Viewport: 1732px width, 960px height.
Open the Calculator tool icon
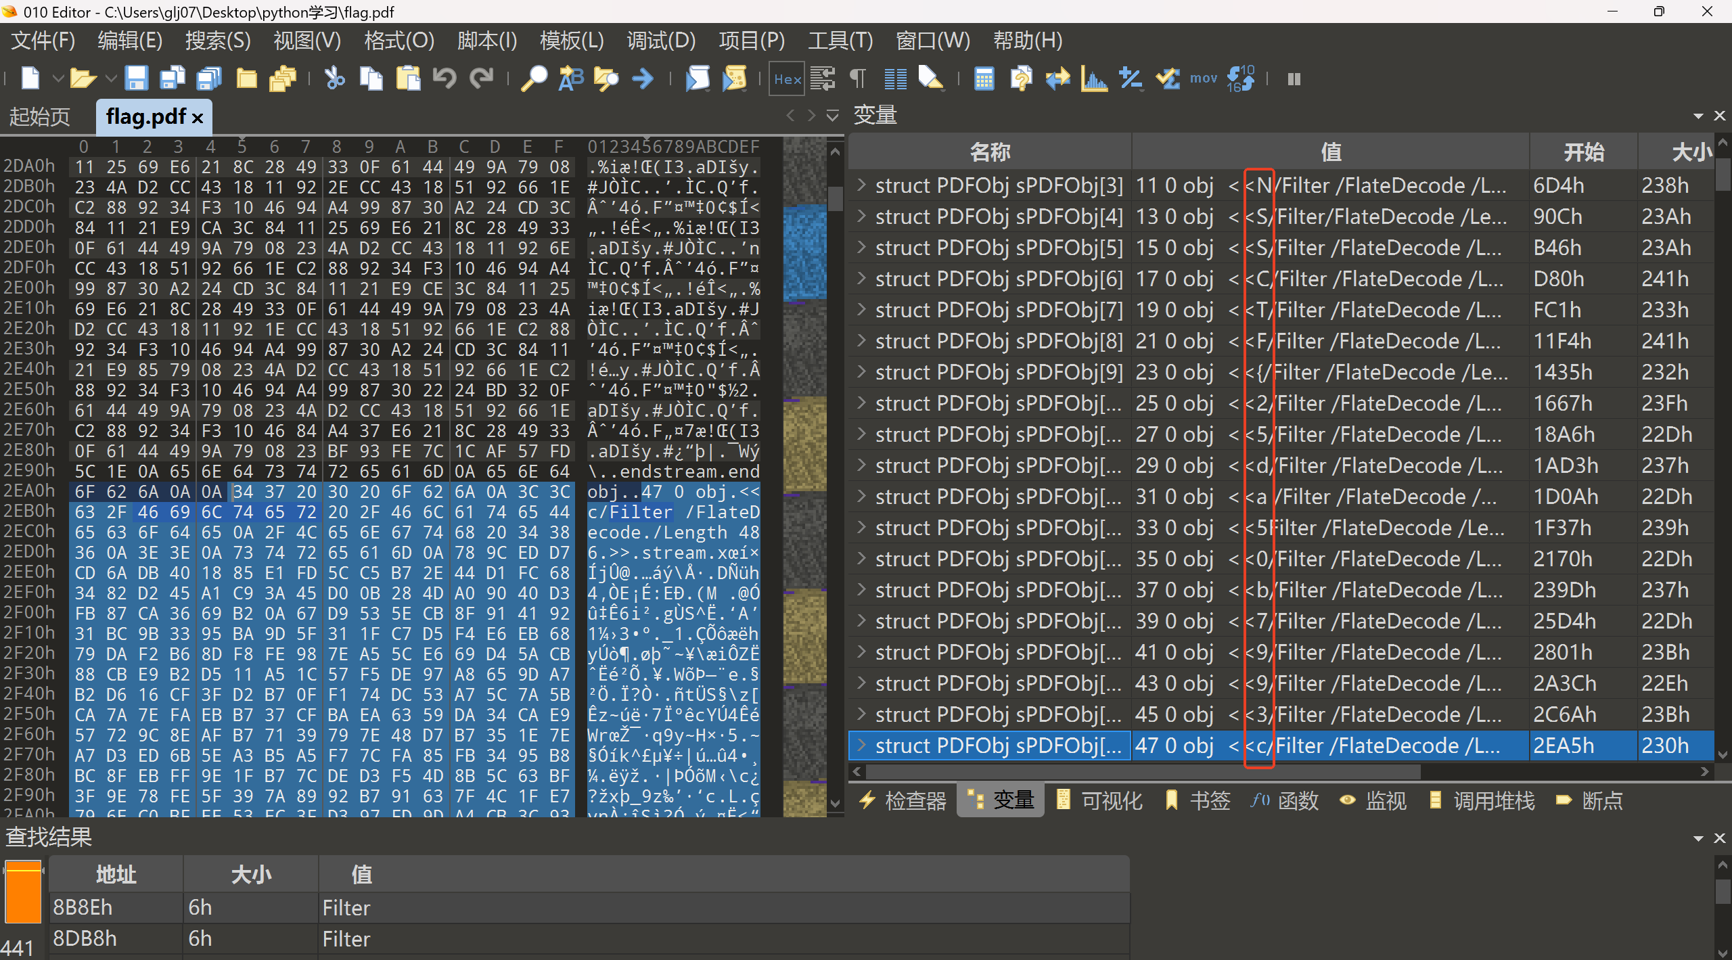coord(984,79)
